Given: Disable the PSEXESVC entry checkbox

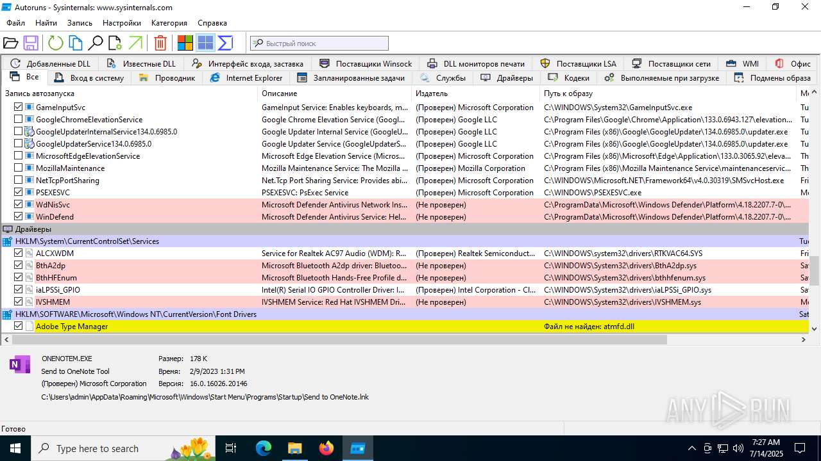Looking at the screenshot, I should pyautogui.click(x=18, y=192).
